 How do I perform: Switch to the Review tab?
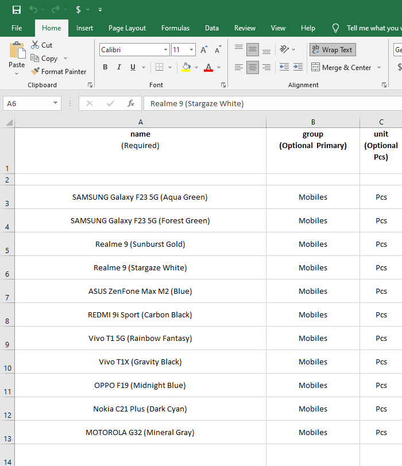tap(245, 28)
